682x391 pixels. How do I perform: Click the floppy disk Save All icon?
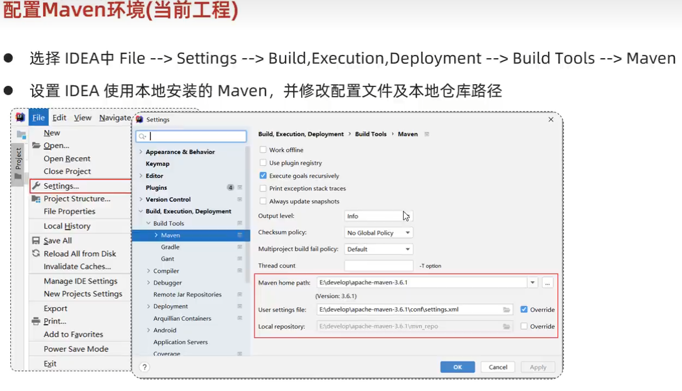tap(36, 240)
